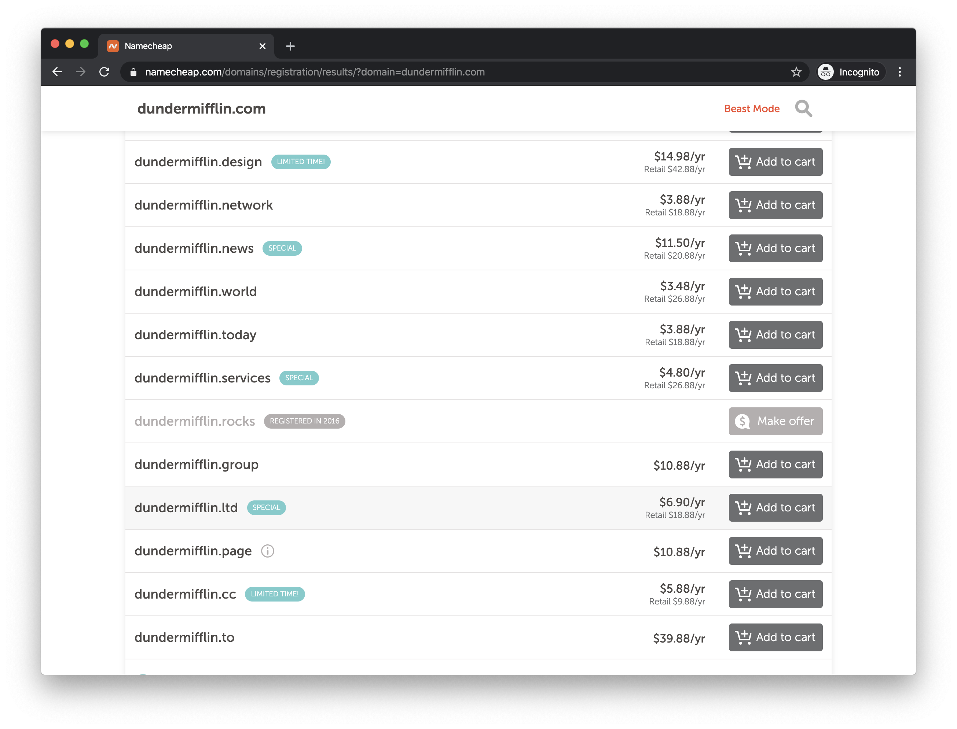Click the magnifying glass search icon
The width and height of the screenshot is (957, 729).
click(x=803, y=108)
